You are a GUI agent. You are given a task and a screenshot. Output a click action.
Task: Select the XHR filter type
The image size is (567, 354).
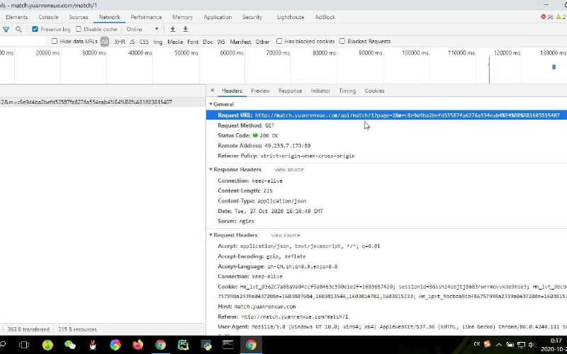[x=119, y=41]
